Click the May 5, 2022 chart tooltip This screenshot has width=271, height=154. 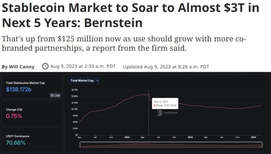165,103
